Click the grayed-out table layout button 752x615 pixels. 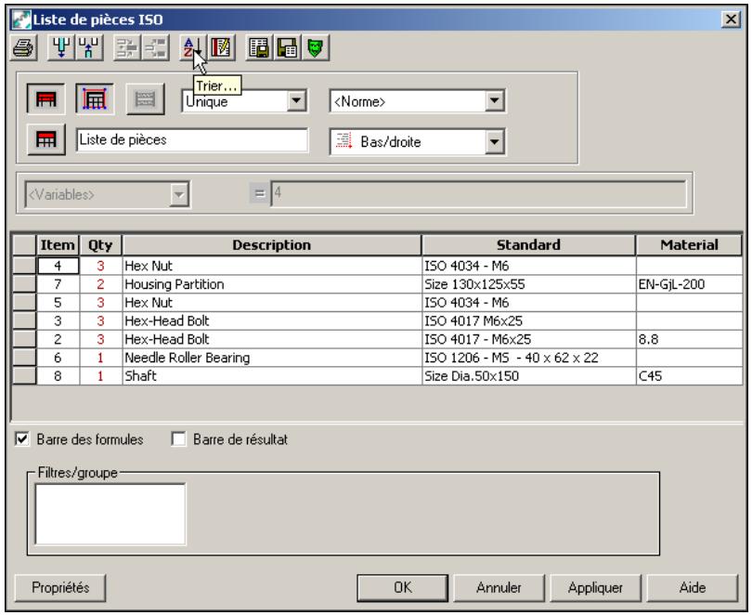pyautogui.click(x=146, y=99)
